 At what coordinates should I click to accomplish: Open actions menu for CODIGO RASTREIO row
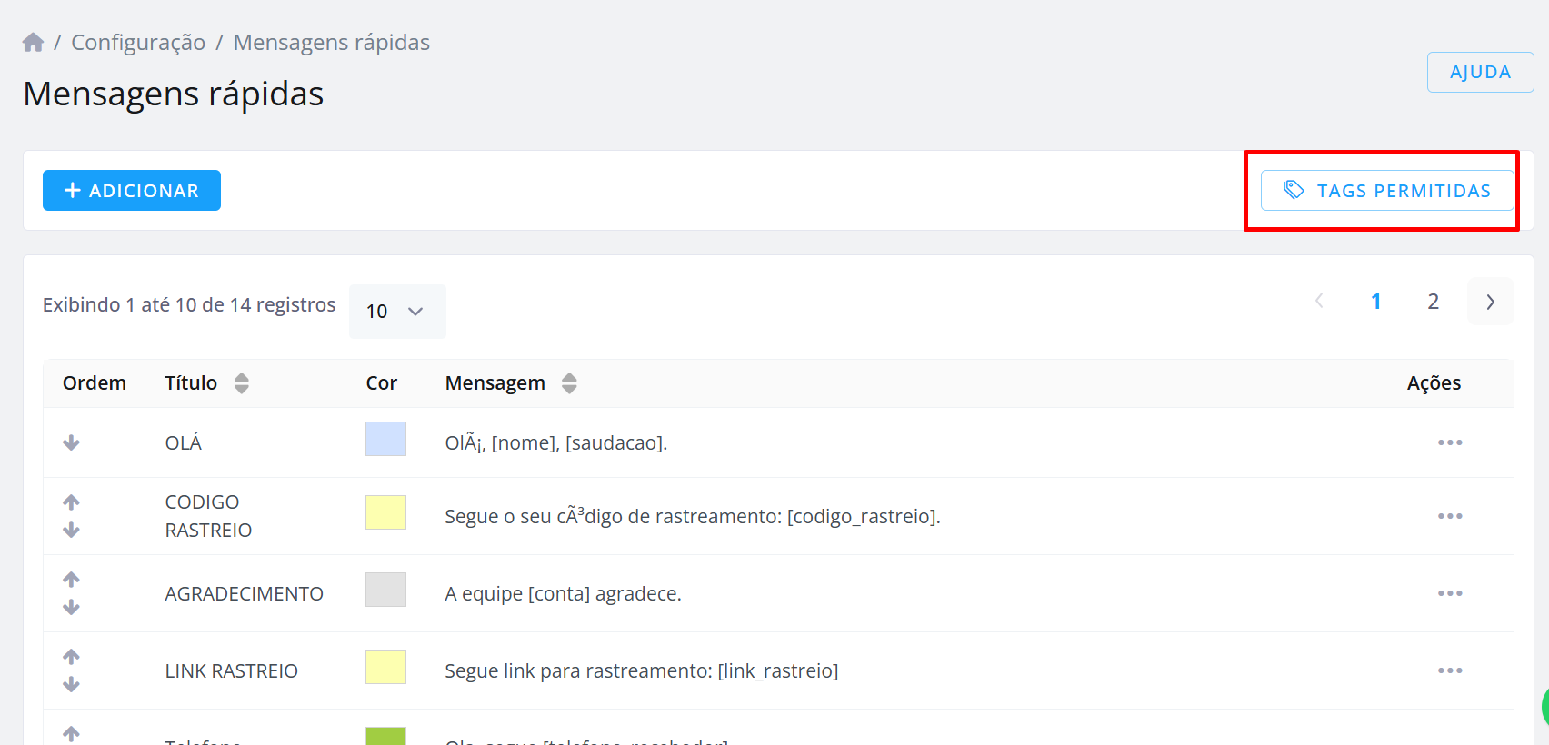point(1450,516)
